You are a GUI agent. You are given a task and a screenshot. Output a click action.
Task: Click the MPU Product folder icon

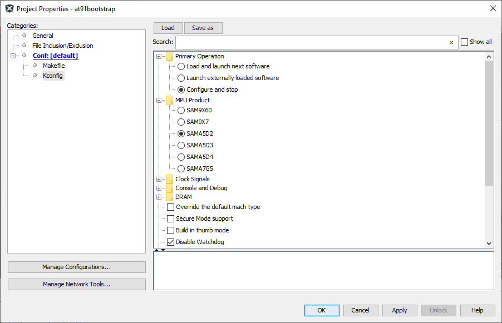pos(169,100)
